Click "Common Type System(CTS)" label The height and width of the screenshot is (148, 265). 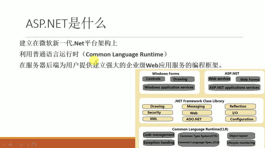click(199, 136)
